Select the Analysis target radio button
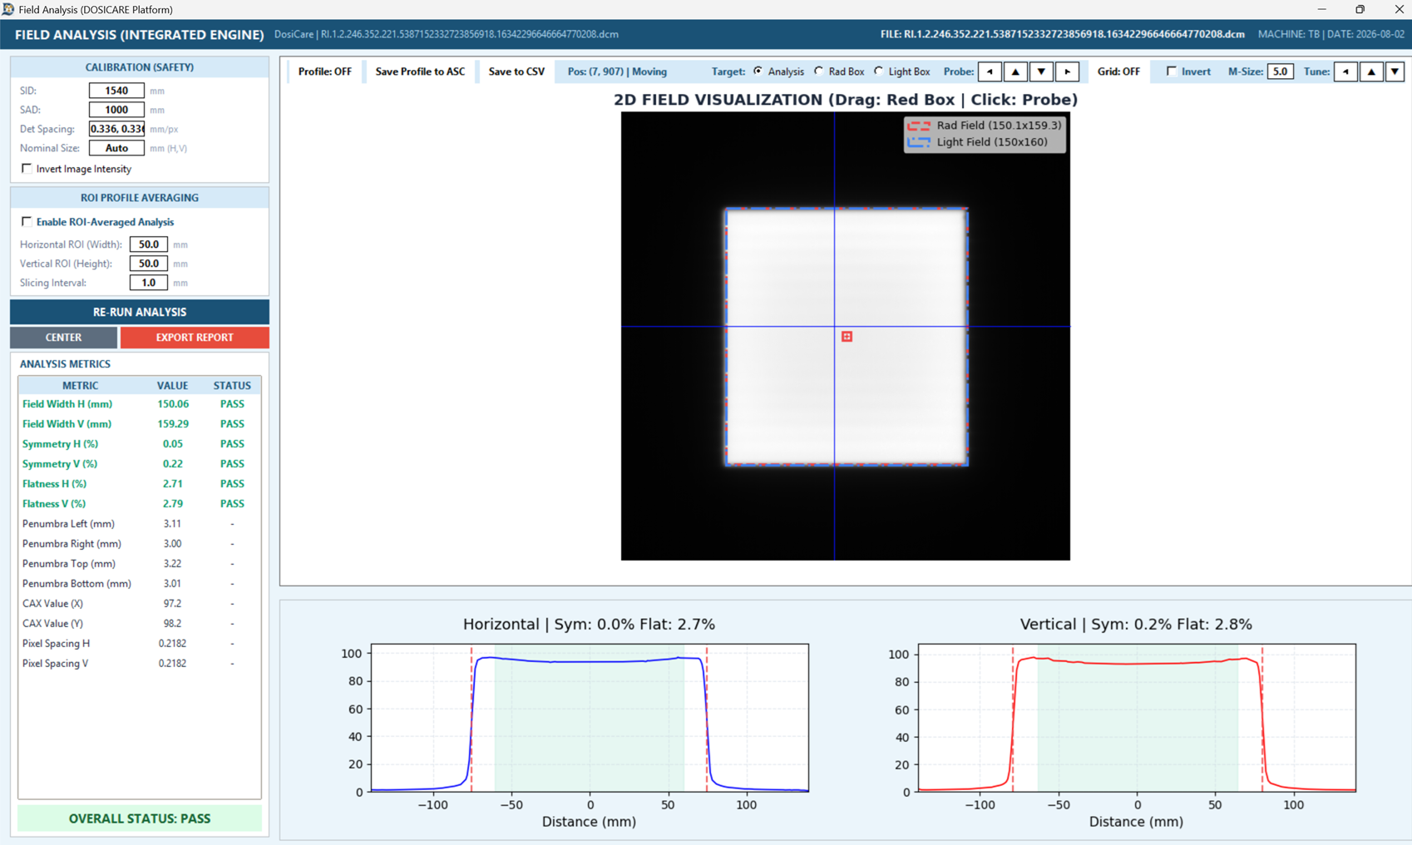Screen dimensions: 1412x845 [x=758, y=72]
